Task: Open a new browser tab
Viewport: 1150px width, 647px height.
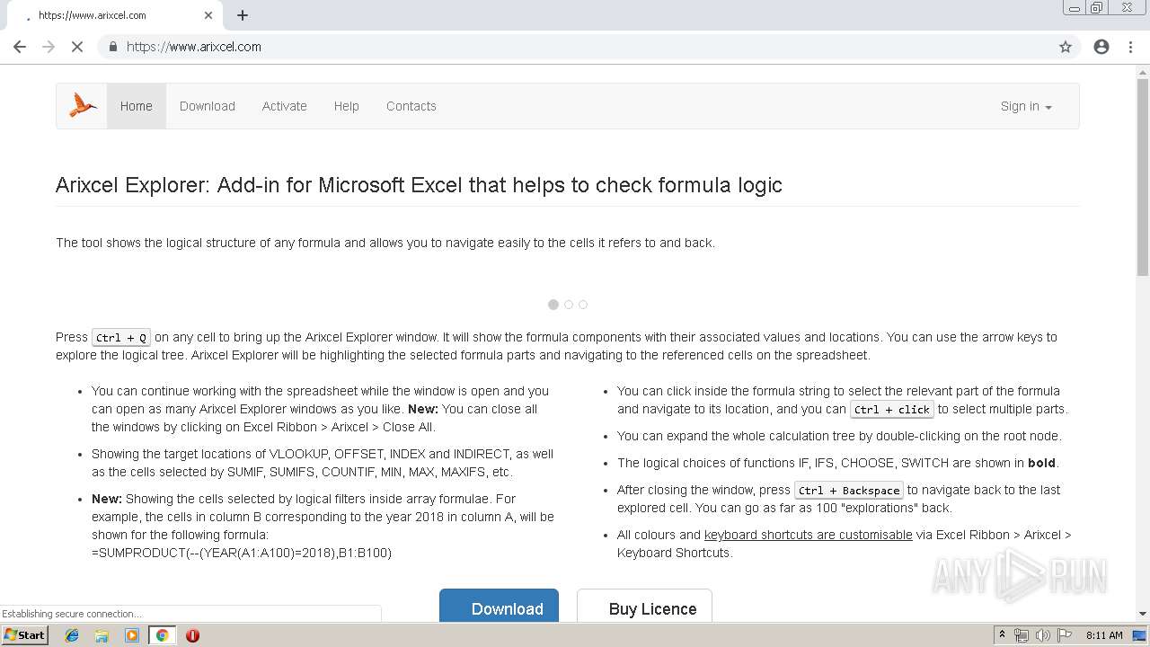Action: click(x=243, y=15)
